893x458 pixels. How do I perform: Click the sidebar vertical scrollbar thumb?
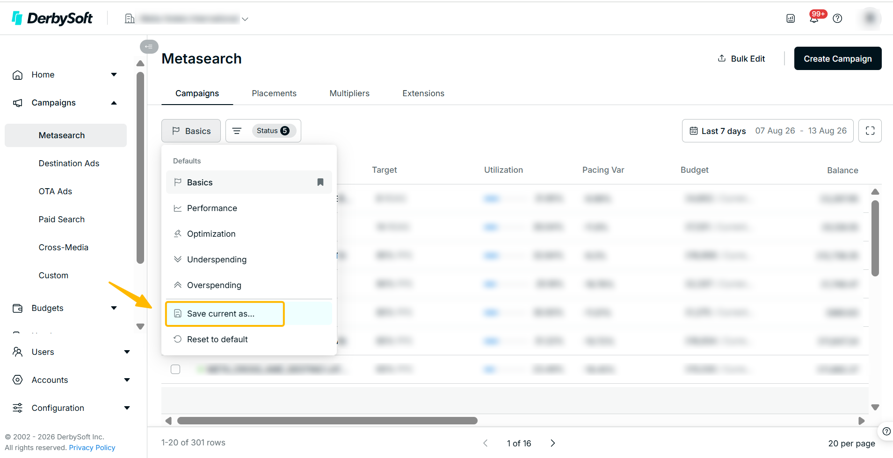pyautogui.click(x=140, y=168)
